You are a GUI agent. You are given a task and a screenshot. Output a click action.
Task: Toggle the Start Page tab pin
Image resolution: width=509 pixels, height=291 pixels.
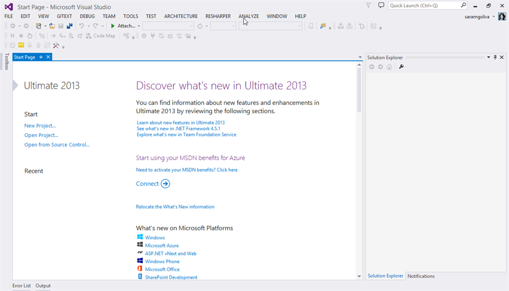pos(41,57)
